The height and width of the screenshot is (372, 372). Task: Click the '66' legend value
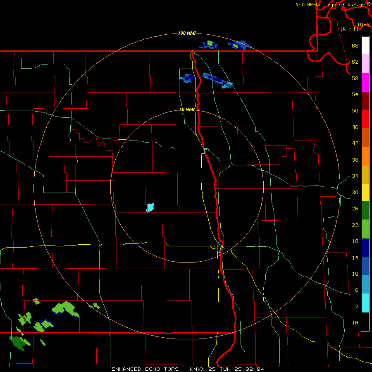(355, 46)
